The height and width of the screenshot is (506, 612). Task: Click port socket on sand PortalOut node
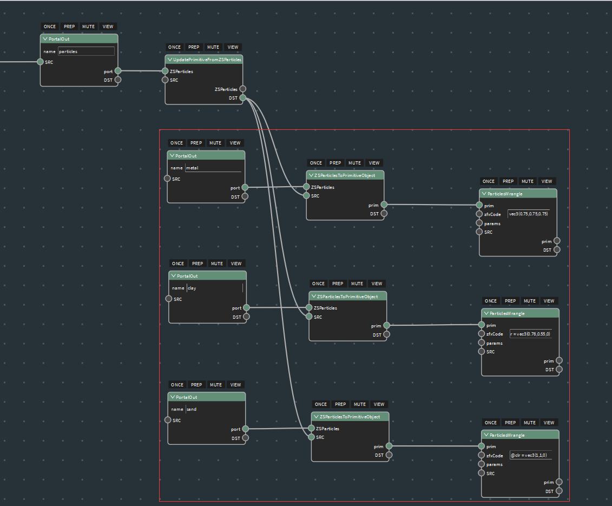click(246, 429)
